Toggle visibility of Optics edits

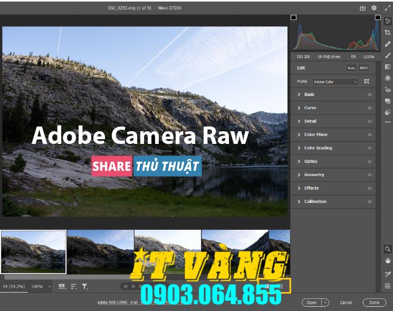[369, 161]
